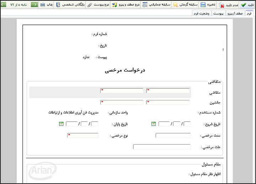Switch to the وضعیت فرم tab
Image resolution: width=256 pixels, height=184 pixels.
[202, 13]
